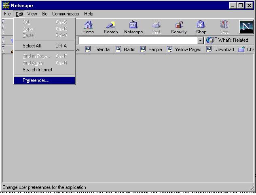This screenshot has width=256, height=195.
Task: Close the open Edit menu
Action: 19,14
